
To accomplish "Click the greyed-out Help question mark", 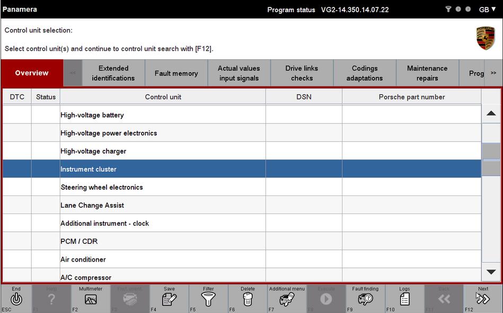I will [51, 299].
